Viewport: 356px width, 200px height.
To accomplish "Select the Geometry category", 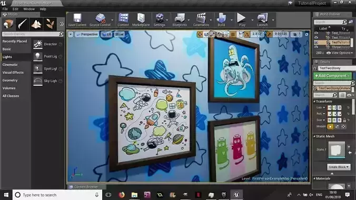I will pos(10,81).
